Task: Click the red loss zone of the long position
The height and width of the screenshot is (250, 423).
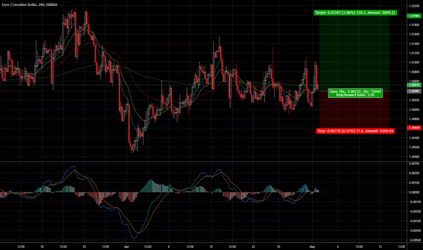Action: point(354,110)
